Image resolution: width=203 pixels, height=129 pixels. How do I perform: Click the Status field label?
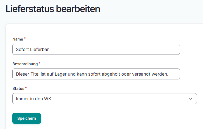(x=18, y=88)
